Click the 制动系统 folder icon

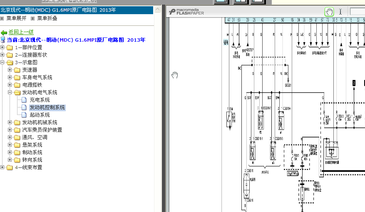[x=17, y=152]
